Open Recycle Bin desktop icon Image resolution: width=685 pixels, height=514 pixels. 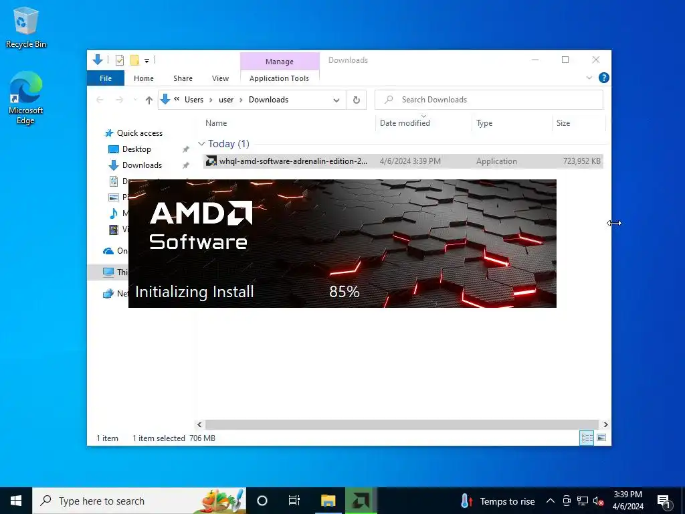pyautogui.click(x=26, y=27)
